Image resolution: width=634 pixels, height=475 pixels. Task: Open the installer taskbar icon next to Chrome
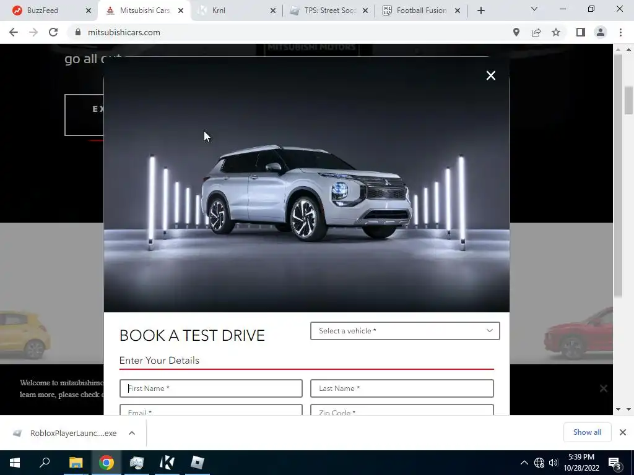click(x=137, y=463)
